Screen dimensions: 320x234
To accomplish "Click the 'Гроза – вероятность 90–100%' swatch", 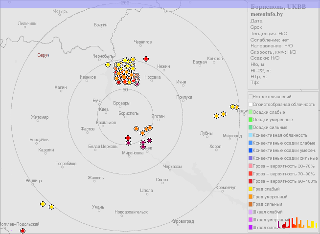I will click(x=251, y=181).
